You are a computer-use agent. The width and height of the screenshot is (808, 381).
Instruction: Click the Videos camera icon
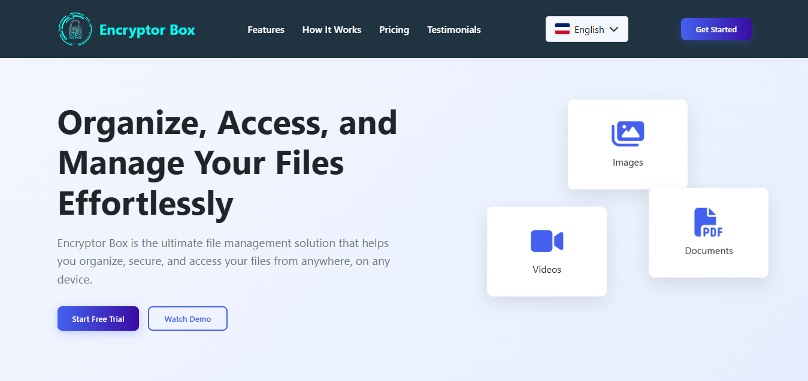coord(546,240)
